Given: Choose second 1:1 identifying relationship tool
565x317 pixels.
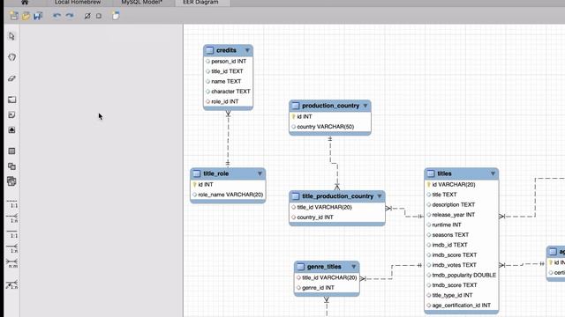Looking at the screenshot, I should [x=11, y=233].
